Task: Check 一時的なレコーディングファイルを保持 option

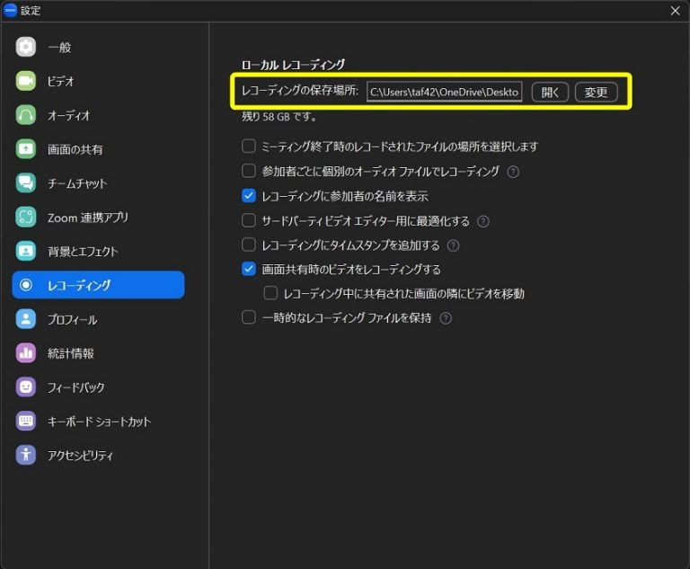Action: pos(249,317)
